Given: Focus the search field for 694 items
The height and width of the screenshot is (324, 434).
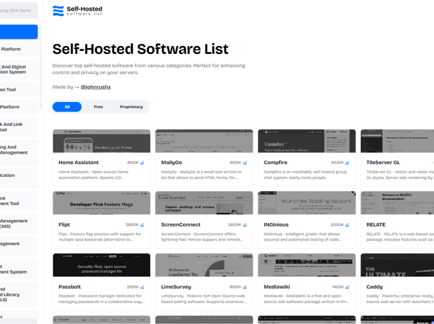Looking at the screenshot, I should tap(17, 11).
